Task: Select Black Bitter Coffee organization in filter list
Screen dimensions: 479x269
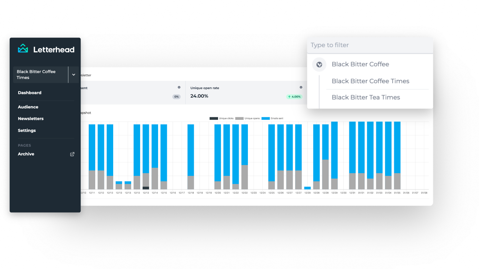Action: pyautogui.click(x=360, y=64)
